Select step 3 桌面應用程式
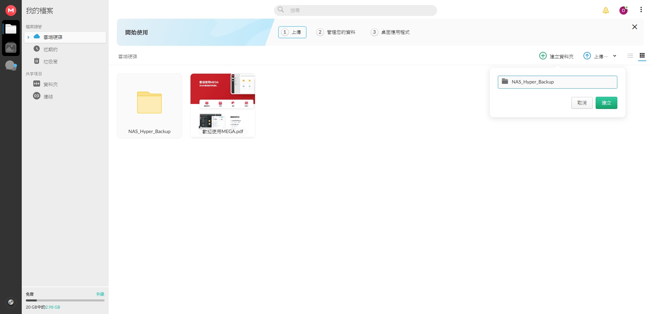The height and width of the screenshot is (314, 652). coord(390,32)
